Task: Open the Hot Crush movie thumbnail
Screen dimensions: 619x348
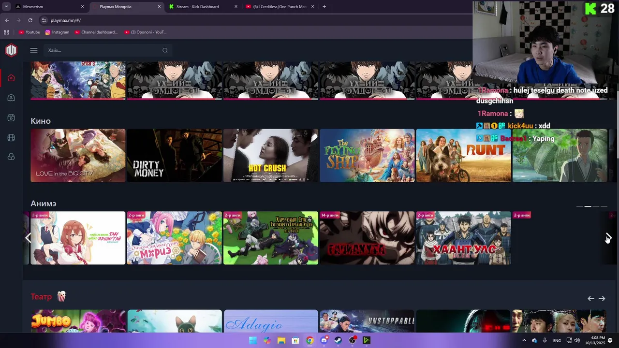Action: [x=271, y=156]
